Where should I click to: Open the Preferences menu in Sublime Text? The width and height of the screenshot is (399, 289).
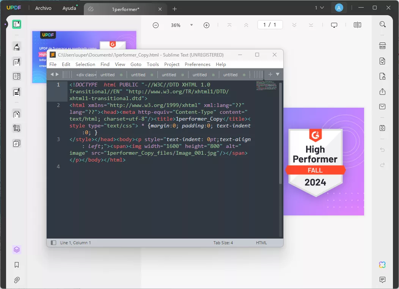tap(198, 64)
